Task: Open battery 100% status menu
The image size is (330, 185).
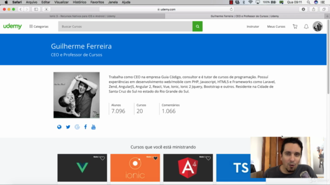Action: pos(269,2)
